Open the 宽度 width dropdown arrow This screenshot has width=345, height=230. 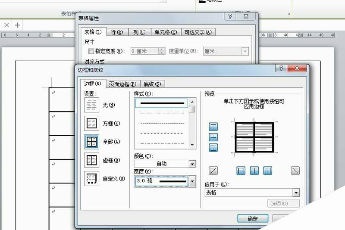[x=192, y=181]
